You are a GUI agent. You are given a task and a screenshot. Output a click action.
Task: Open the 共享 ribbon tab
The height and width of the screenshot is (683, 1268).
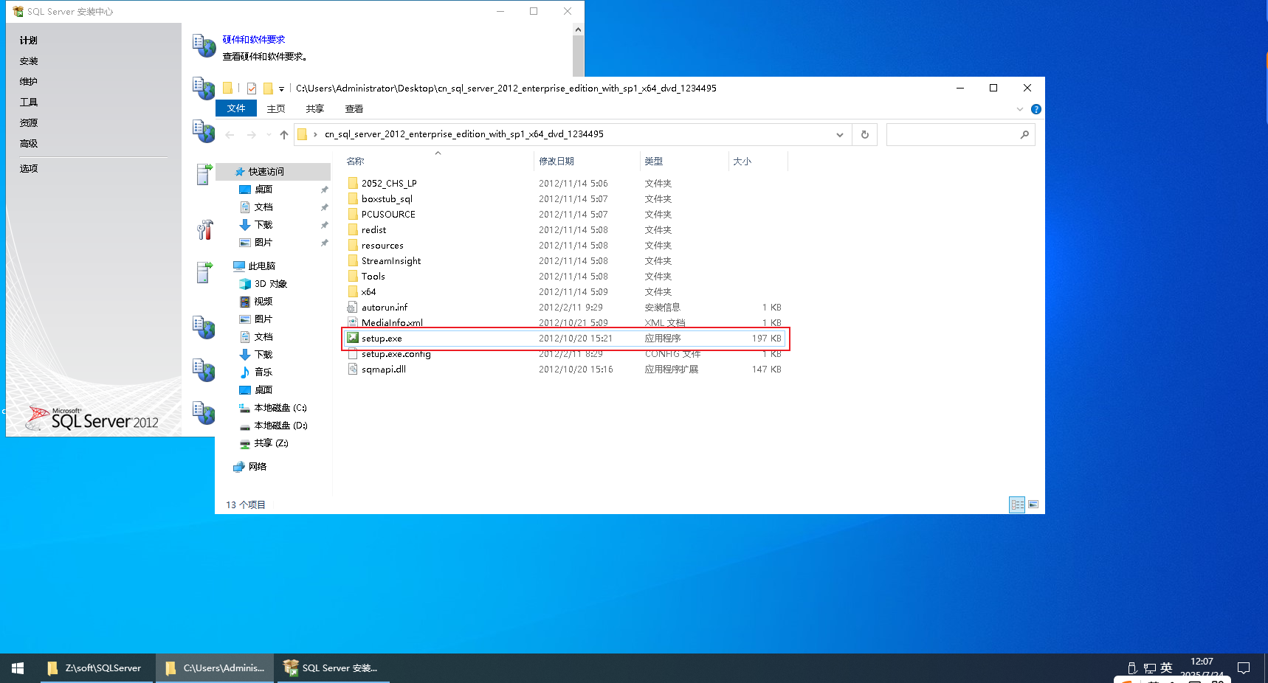(x=315, y=108)
